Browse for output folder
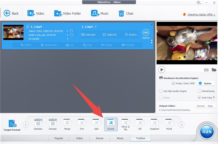The width and height of the screenshot is (218, 144). pos(201,106)
